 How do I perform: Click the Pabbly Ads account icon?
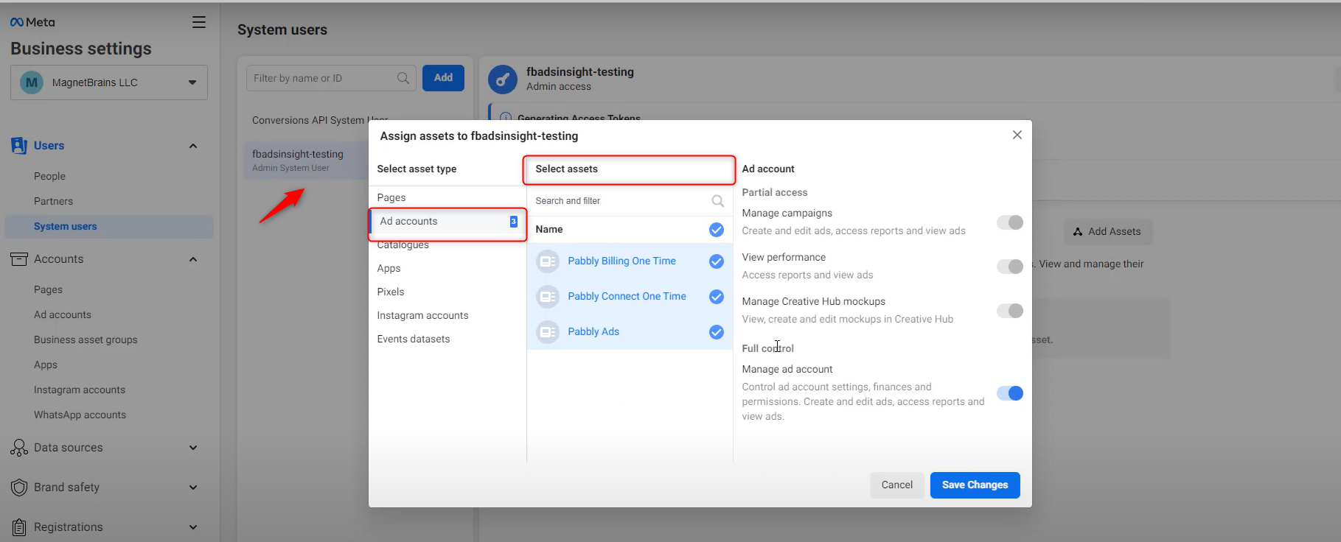[x=548, y=332]
